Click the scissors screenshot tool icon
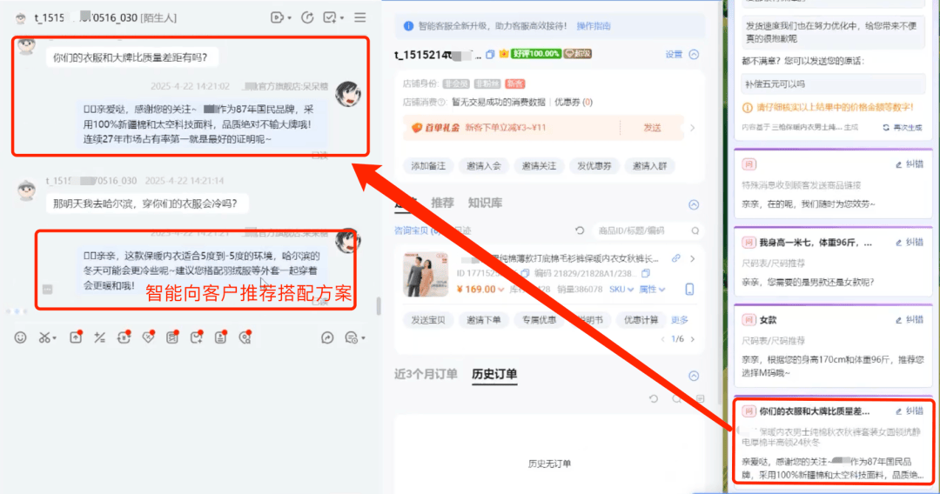The image size is (940, 494). click(x=44, y=337)
